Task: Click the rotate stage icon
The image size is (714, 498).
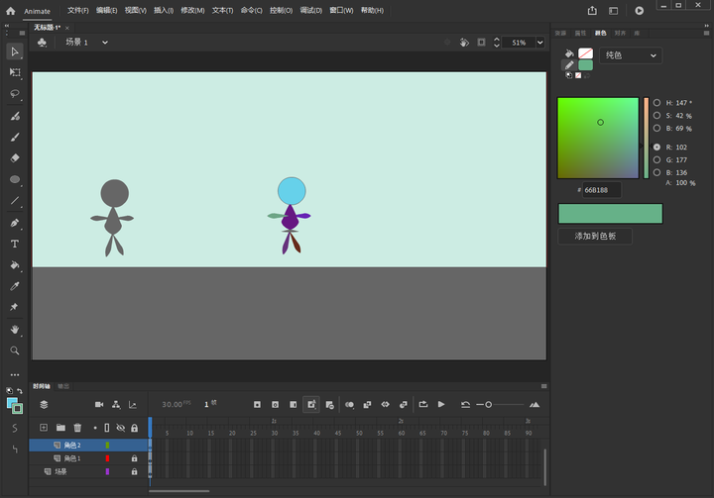Action: coord(464,43)
